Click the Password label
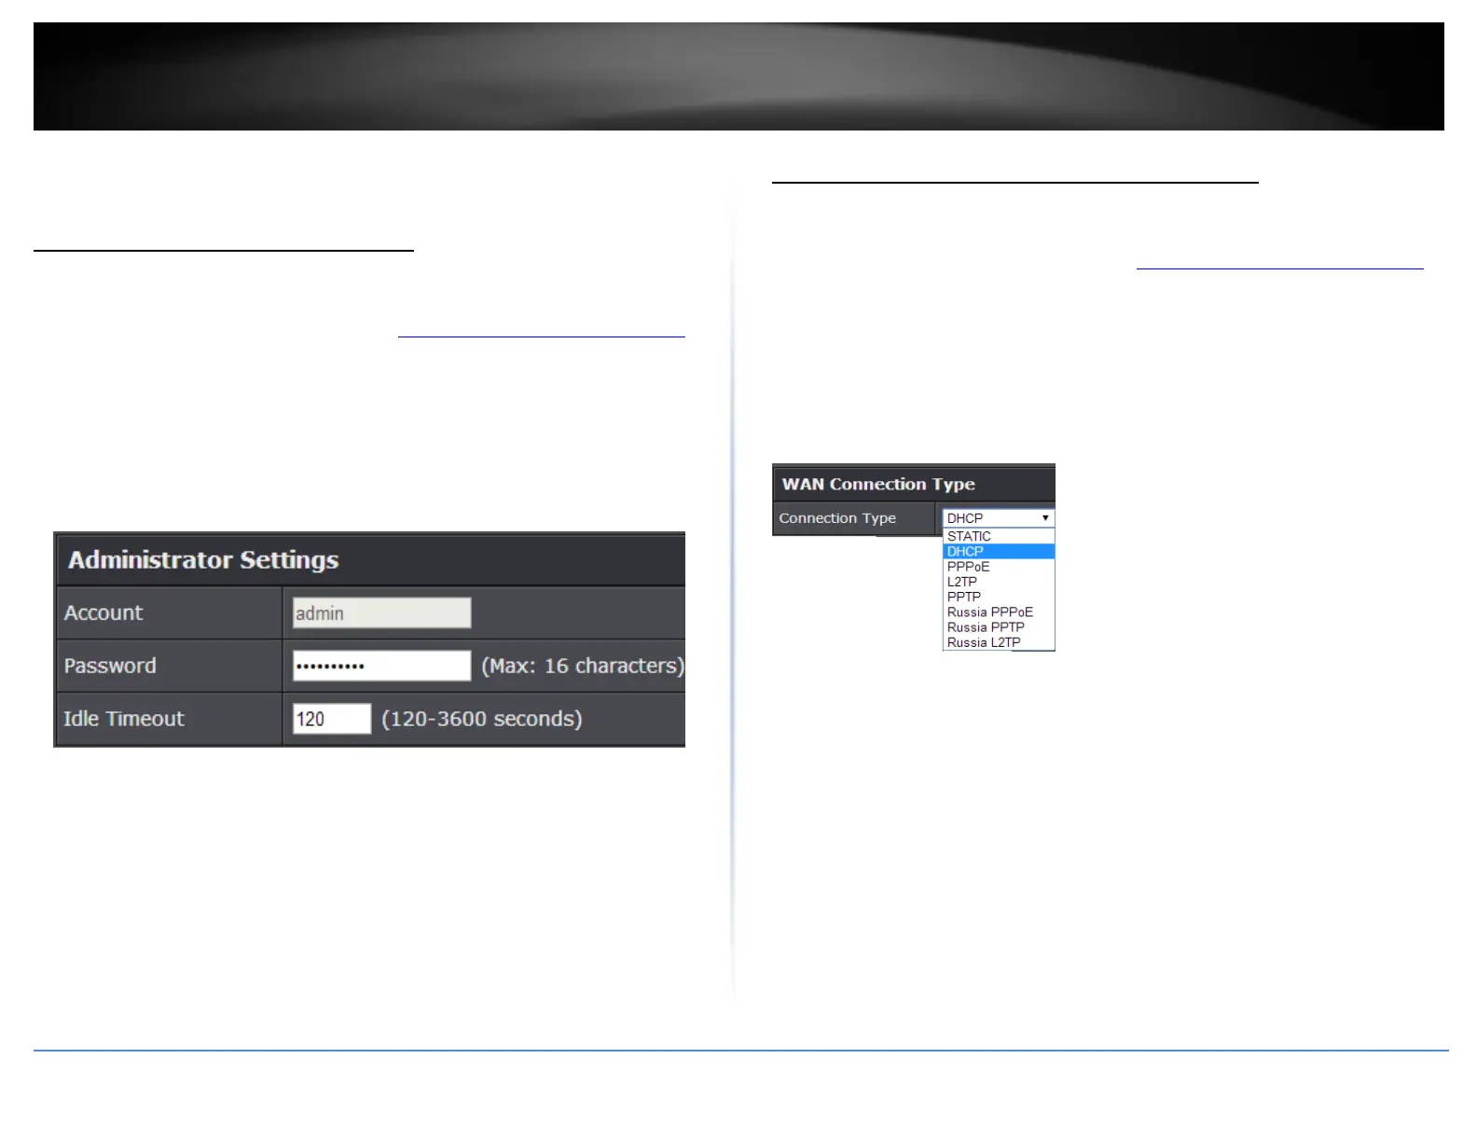Screen dimensions: 1477x1141 [x=110, y=666]
